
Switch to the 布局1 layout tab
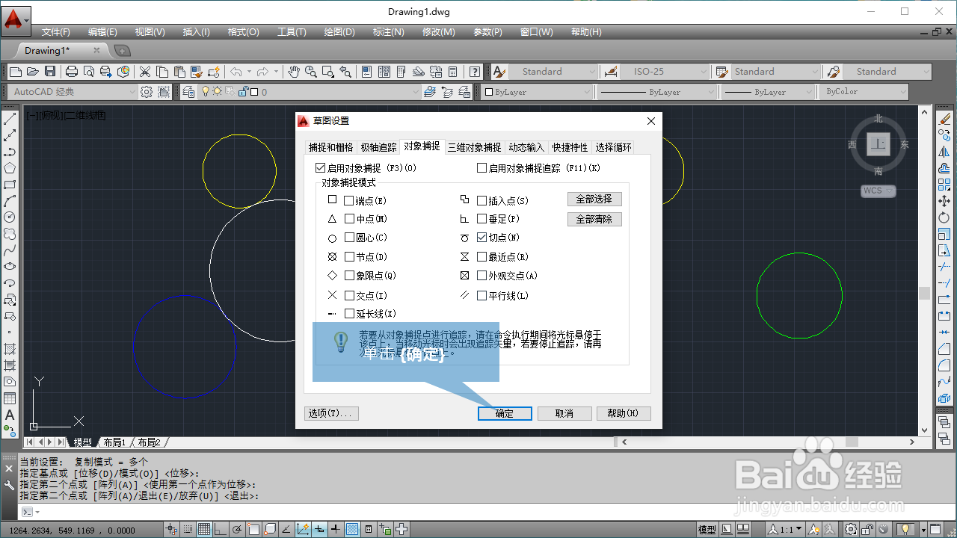pyautogui.click(x=114, y=442)
